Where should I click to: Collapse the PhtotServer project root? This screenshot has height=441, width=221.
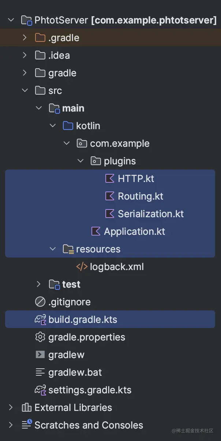click(x=11, y=20)
